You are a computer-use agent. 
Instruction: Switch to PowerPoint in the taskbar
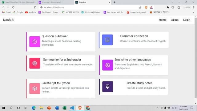click(x=49, y=108)
